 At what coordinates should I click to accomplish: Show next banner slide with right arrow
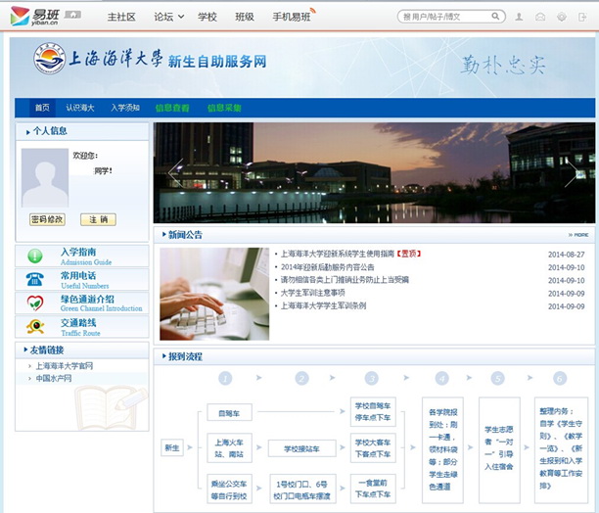(573, 172)
